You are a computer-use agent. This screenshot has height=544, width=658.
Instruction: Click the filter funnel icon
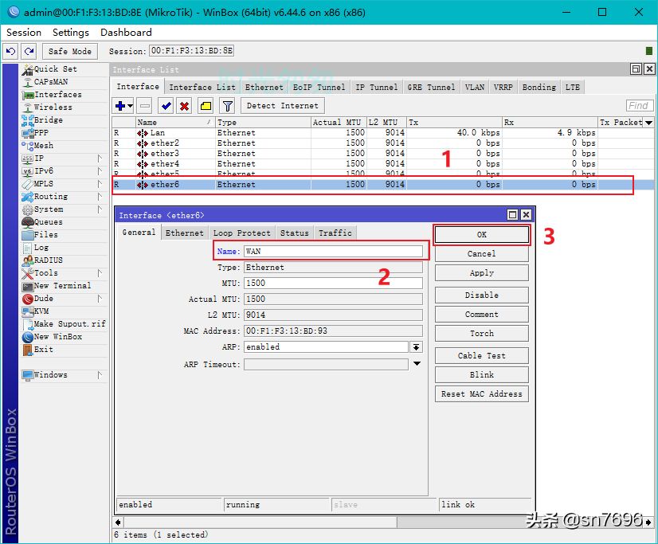click(x=228, y=106)
